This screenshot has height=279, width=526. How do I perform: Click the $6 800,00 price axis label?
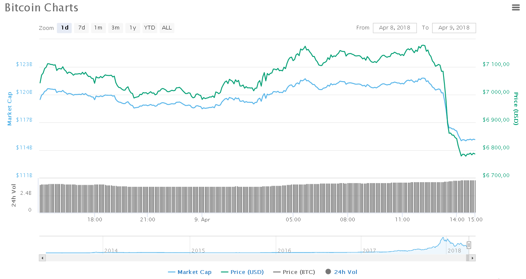(496, 148)
